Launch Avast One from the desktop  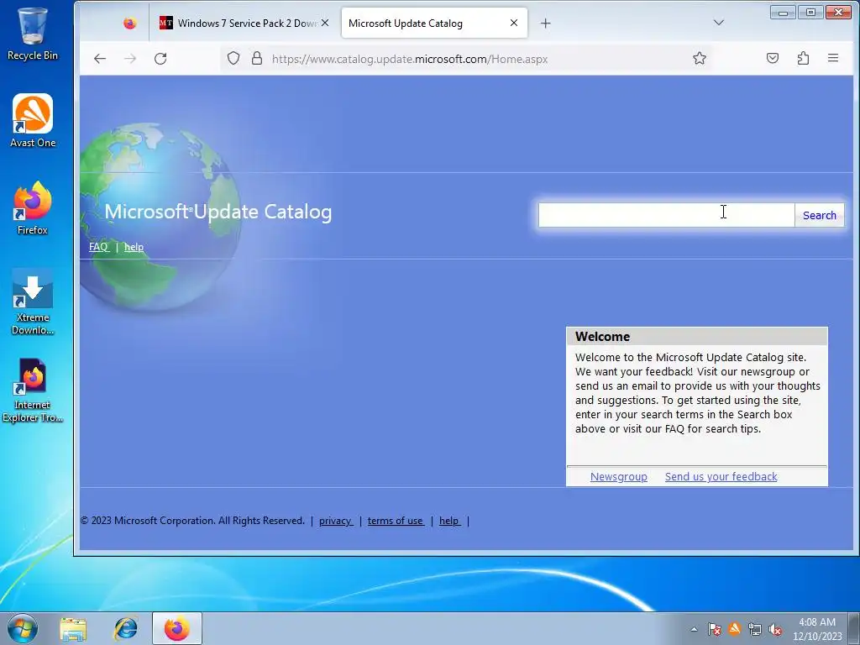tap(33, 121)
